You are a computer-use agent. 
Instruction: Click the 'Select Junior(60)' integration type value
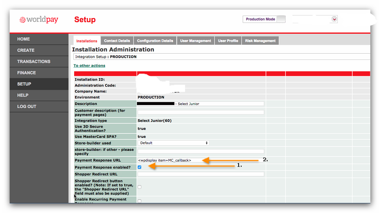coord(155,121)
